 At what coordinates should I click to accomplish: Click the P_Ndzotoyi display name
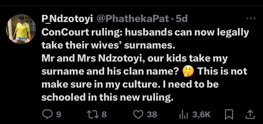click(x=68, y=19)
